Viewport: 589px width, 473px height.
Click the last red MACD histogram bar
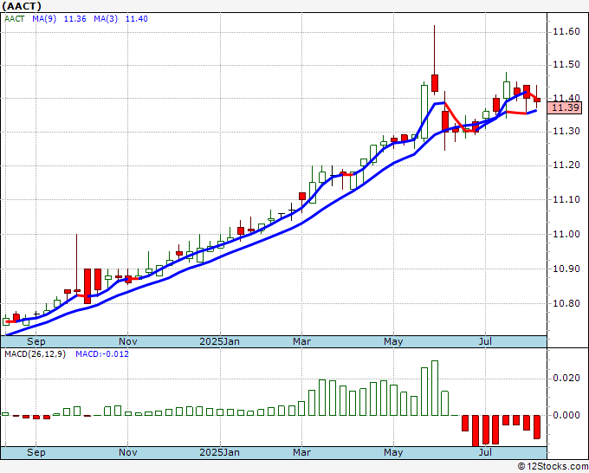537,427
